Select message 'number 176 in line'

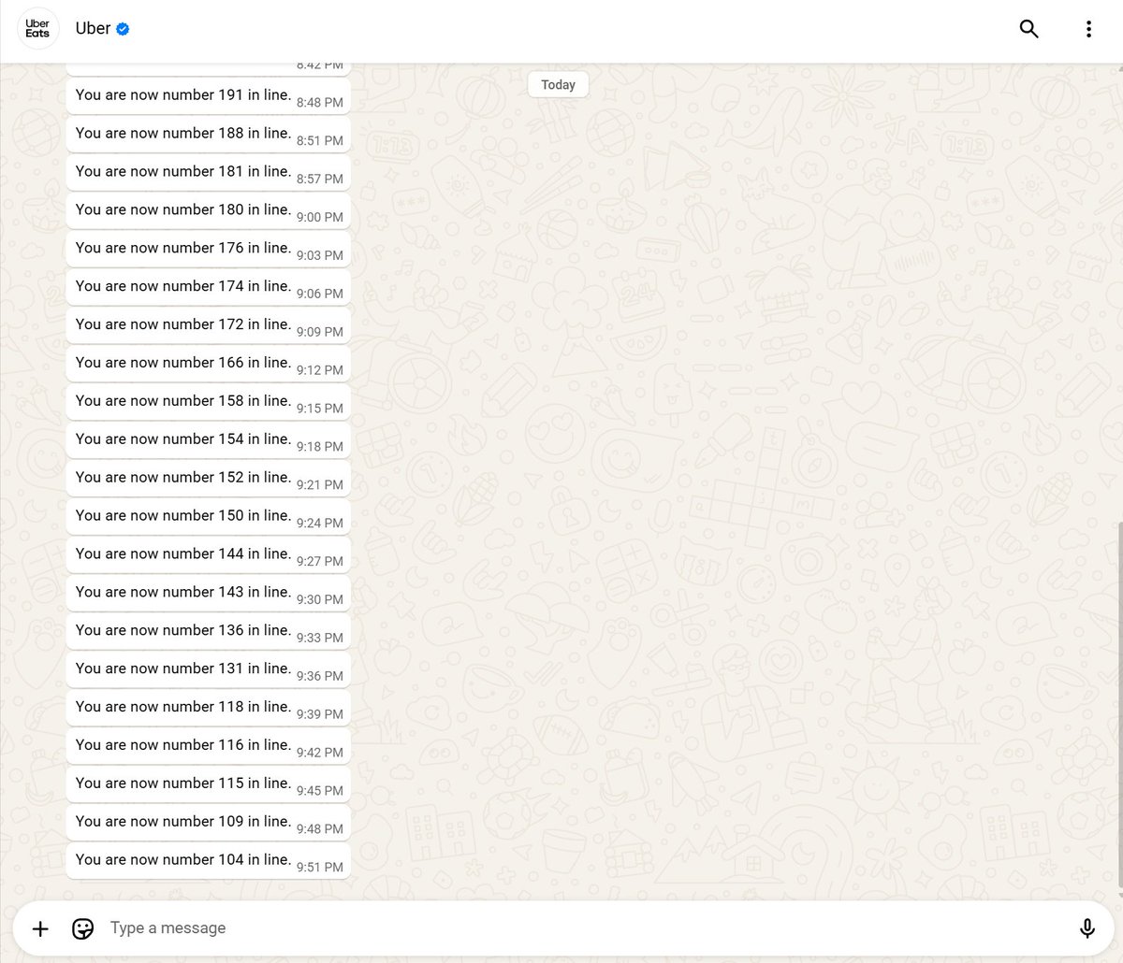click(x=208, y=251)
